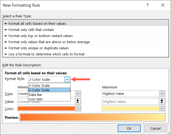Choose Icon Sets format style
Screen dimensions: 171x135
(x=36, y=99)
